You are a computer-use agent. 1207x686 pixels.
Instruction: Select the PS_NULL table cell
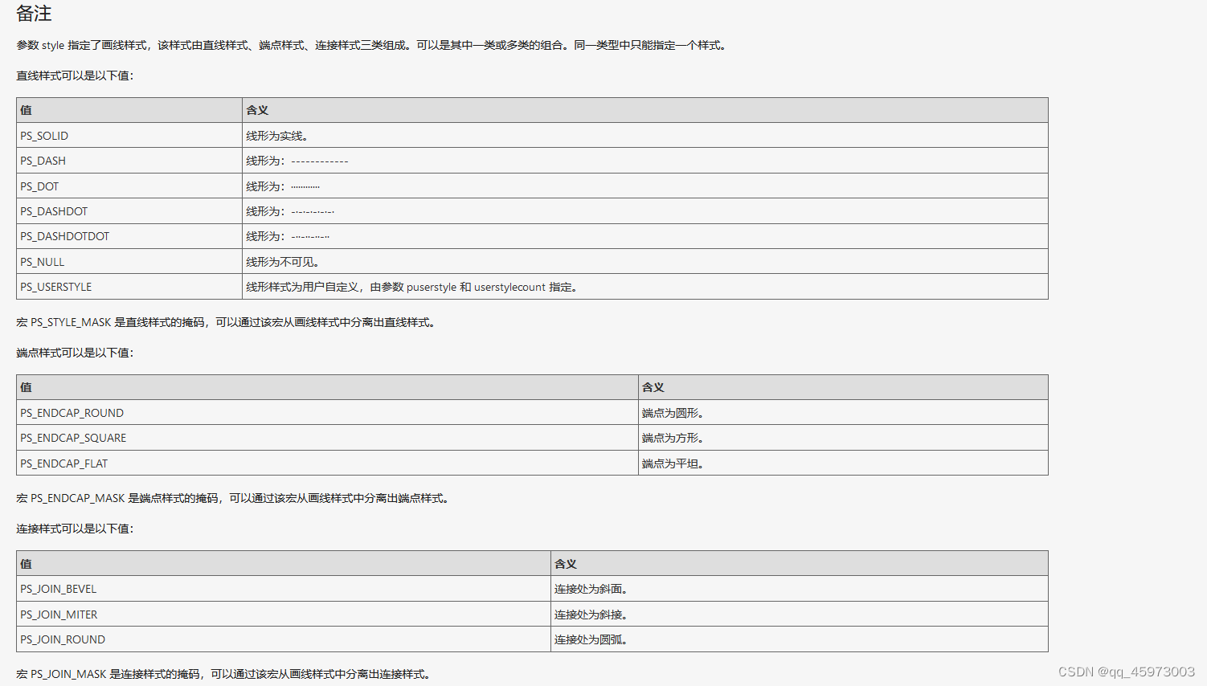[129, 262]
